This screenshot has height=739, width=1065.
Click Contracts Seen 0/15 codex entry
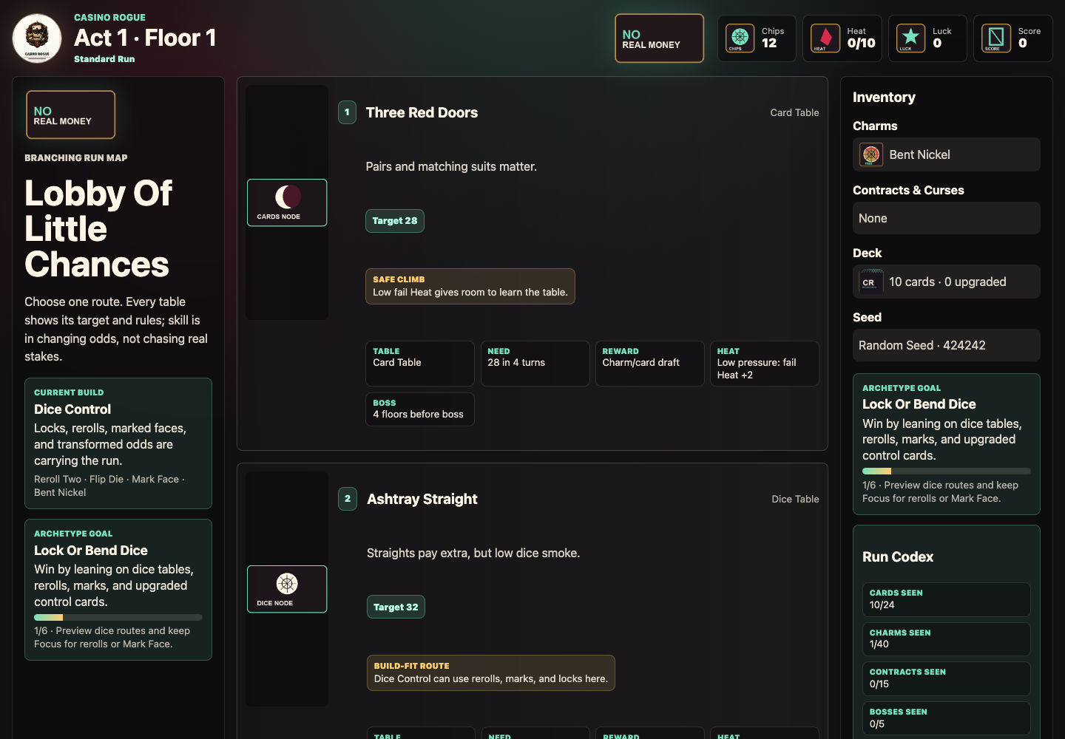(x=947, y=678)
